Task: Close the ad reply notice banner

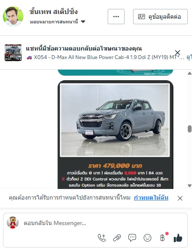Action: tap(178, 53)
